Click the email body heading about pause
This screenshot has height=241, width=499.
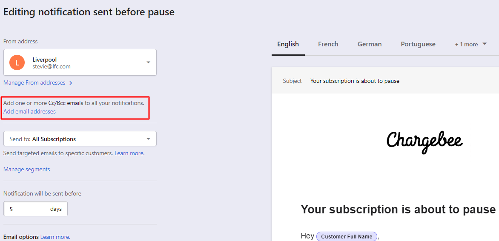click(398, 210)
